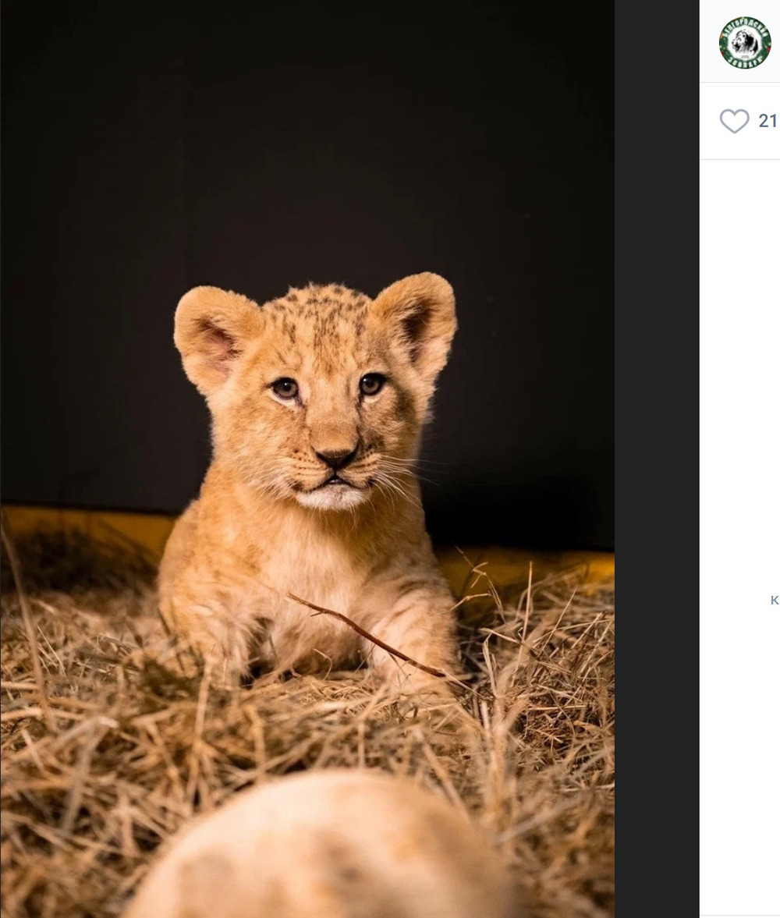780x918 pixels.
Task: Show who liked via the 21 count
Action: (768, 121)
